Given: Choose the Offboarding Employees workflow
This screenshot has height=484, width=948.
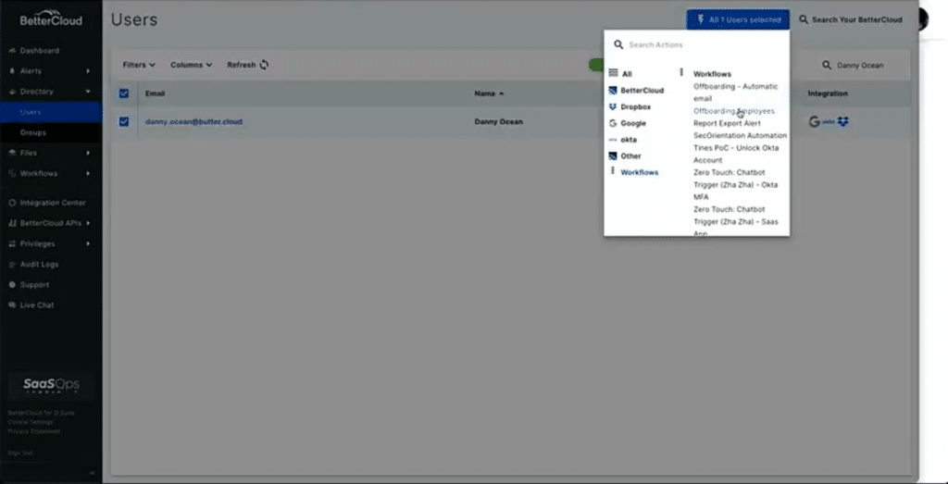Looking at the screenshot, I should point(734,111).
